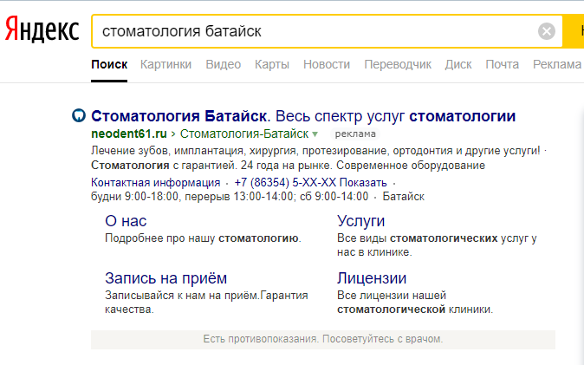The image size is (584, 365).
Task: Open the Переводчик service link
Action: [398, 64]
